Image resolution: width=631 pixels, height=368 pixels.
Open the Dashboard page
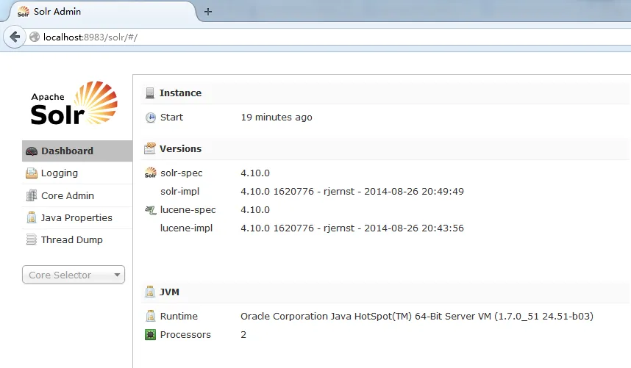pos(77,151)
